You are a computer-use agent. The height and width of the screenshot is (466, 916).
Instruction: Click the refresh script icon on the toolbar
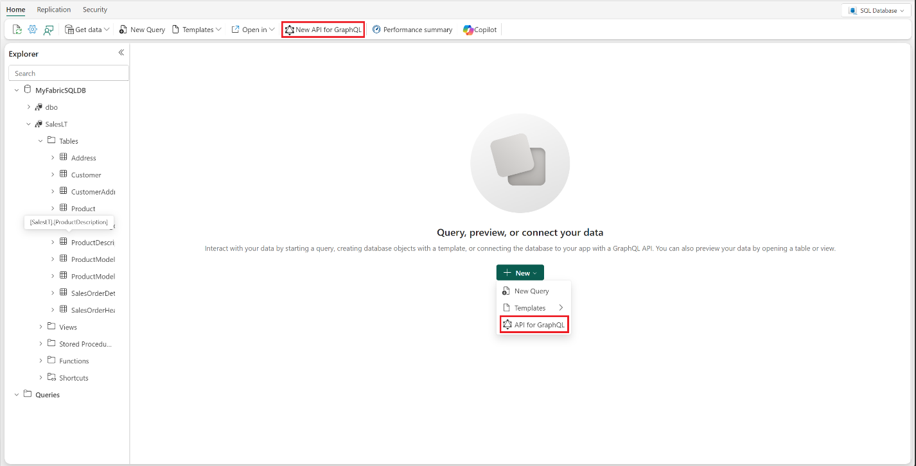(x=16, y=30)
